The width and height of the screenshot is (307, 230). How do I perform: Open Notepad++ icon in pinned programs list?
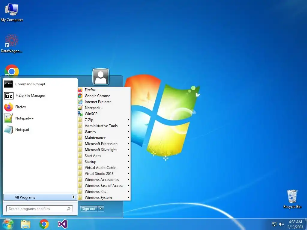[9, 118]
